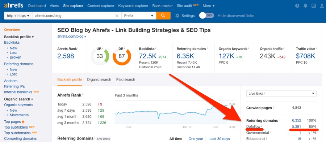Open the user account profile icon
The image size is (326, 142).
tap(322, 6)
